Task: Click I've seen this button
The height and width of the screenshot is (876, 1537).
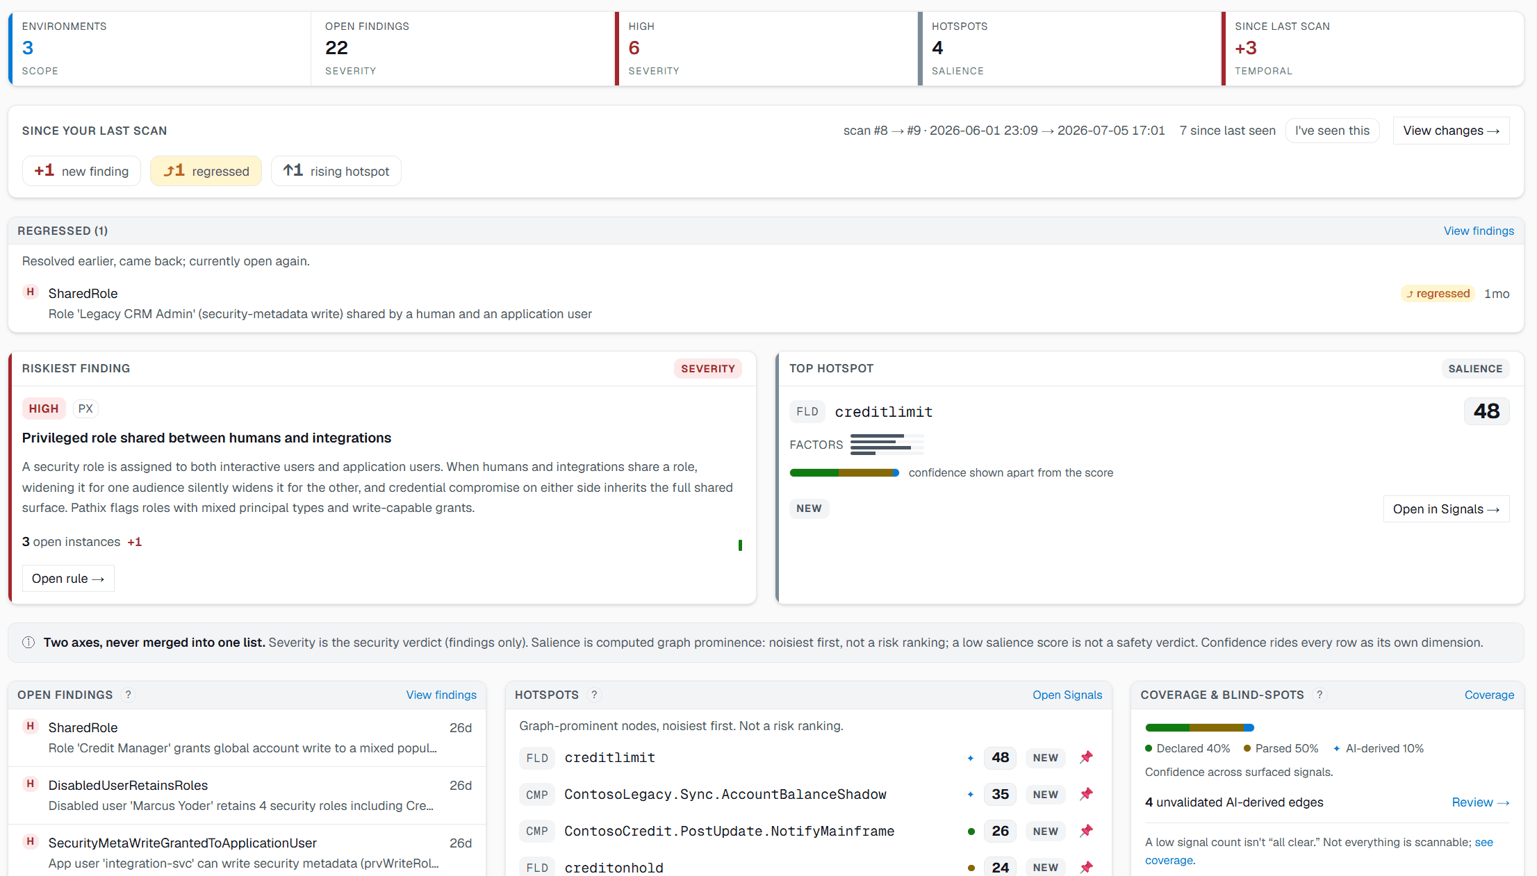Action: (x=1332, y=131)
